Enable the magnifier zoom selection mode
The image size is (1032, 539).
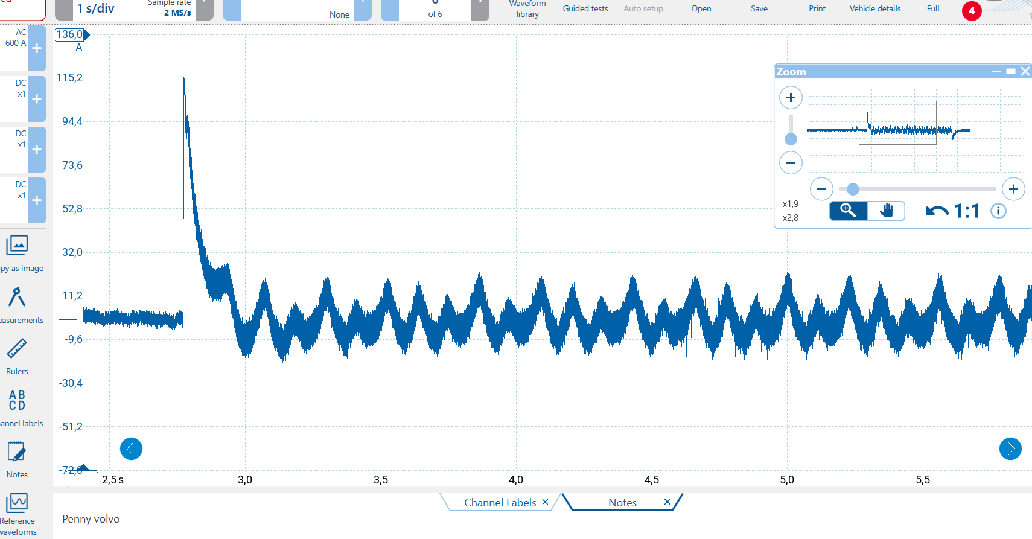[849, 211]
